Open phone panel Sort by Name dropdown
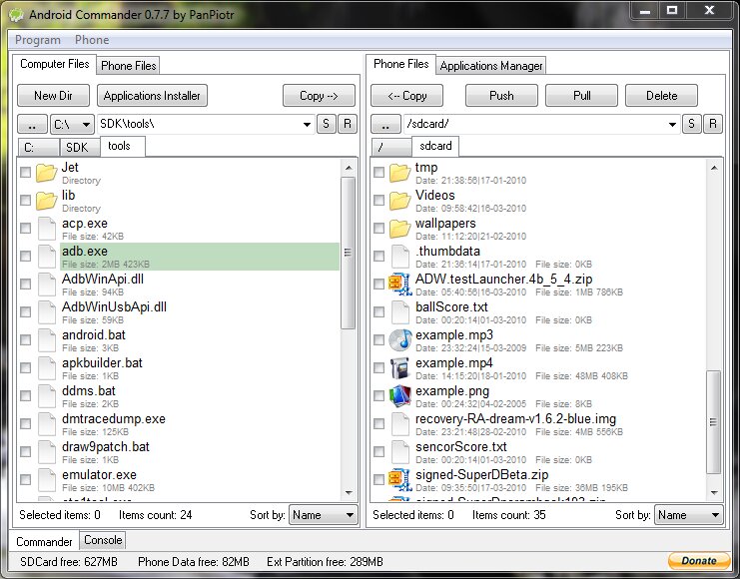 688,515
